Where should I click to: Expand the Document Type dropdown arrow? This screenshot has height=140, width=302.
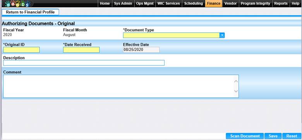click(x=222, y=35)
